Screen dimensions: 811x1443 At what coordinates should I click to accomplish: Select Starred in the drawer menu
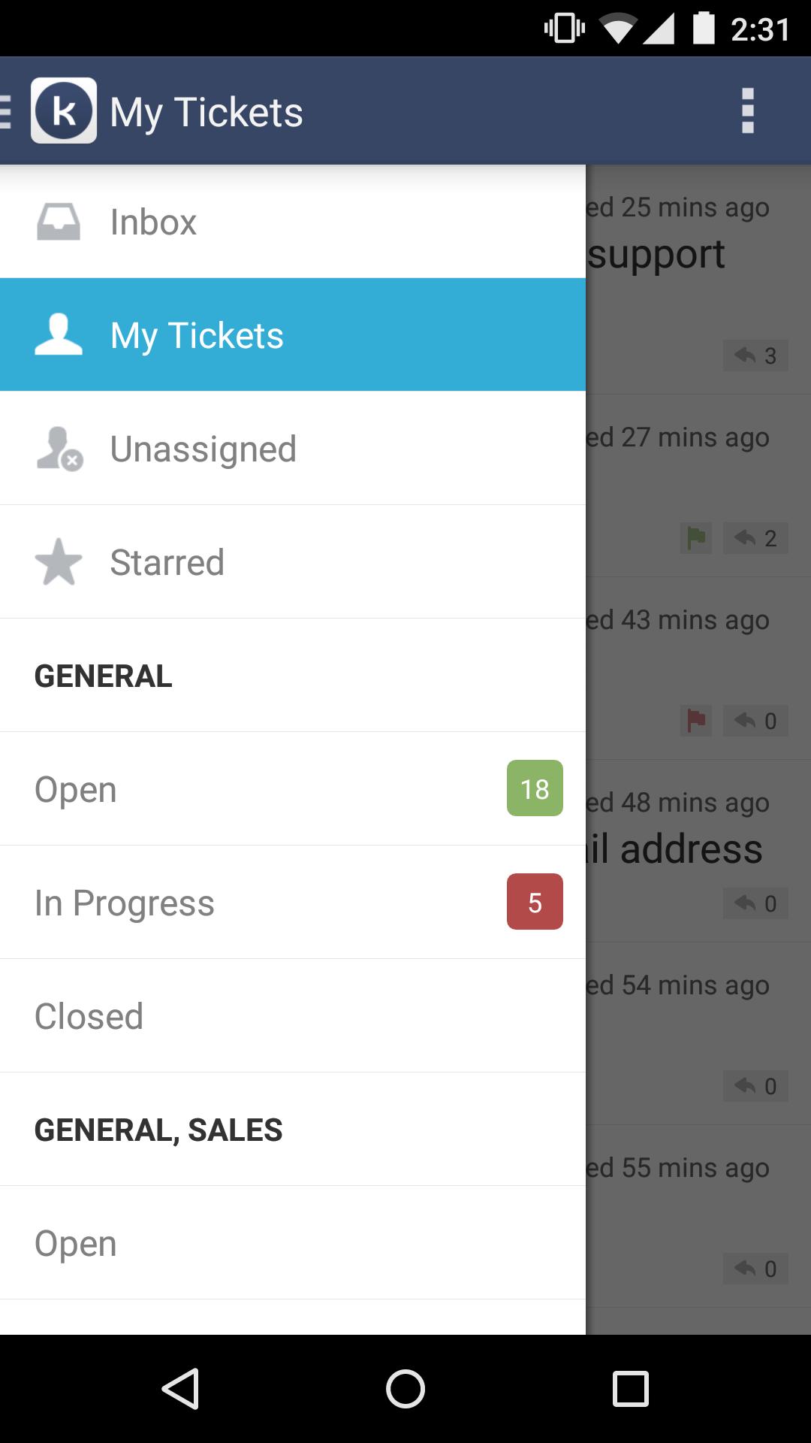click(x=167, y=562)
